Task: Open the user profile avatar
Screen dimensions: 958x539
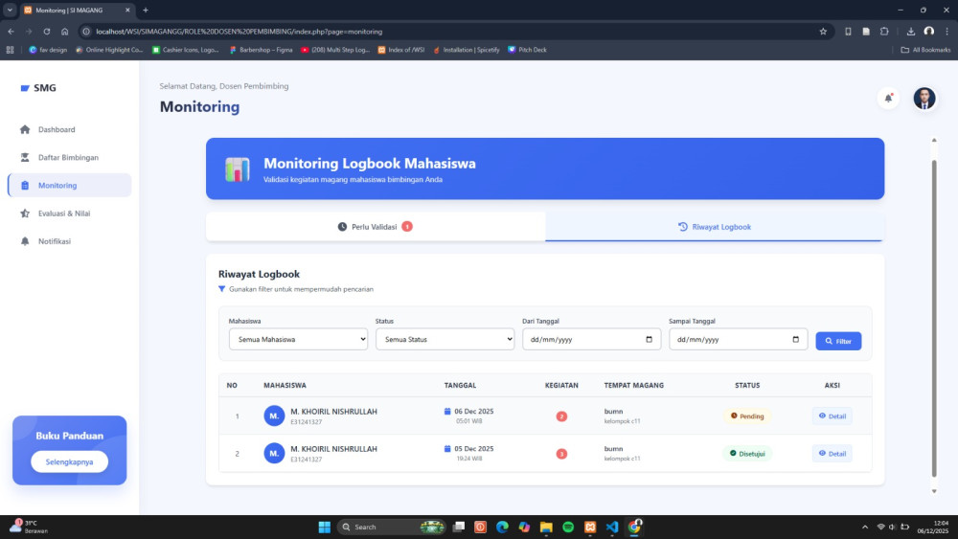Action: tap(924, 98)
